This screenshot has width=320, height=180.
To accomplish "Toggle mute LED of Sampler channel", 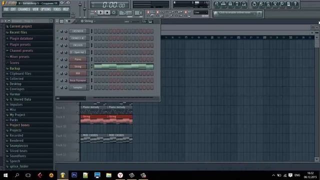I will [x=57, y=87].
